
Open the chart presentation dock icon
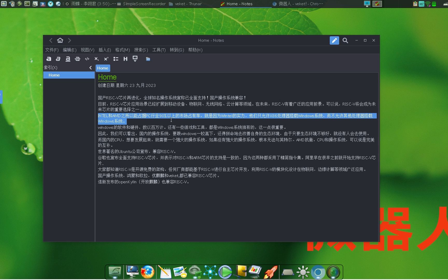[255, 272]
